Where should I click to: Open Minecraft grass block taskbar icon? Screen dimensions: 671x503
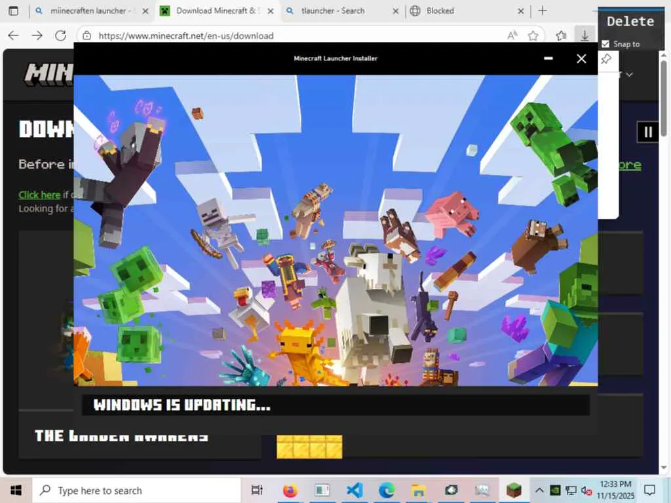click(514, 490)
